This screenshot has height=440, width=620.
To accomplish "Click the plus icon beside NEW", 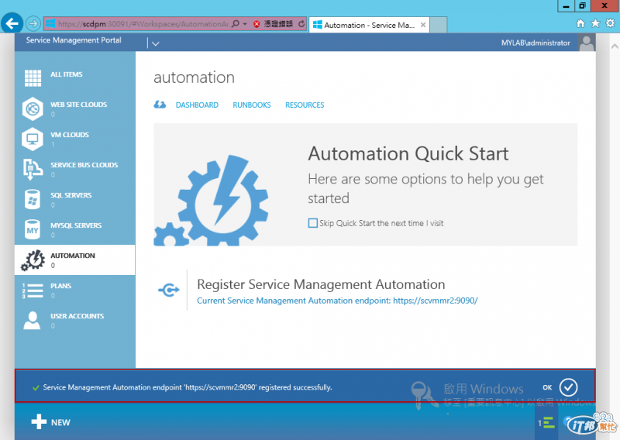I will pos(39,421).
